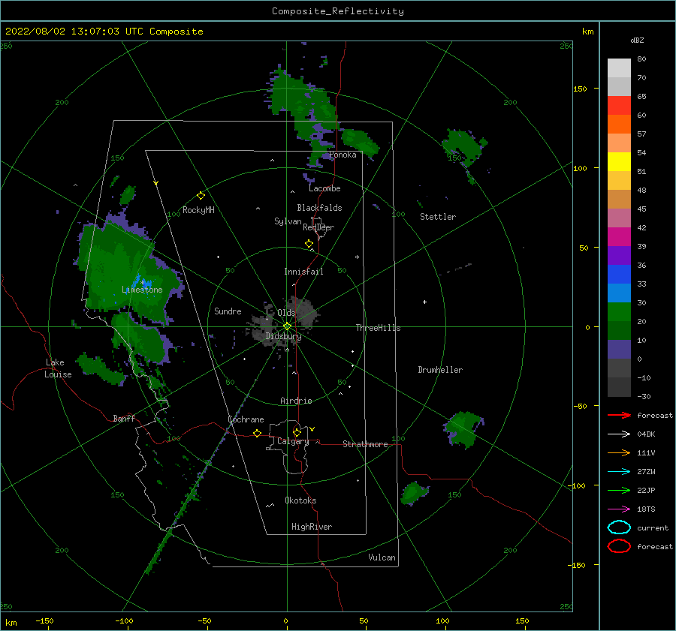Screen dimensions: 676x631
Task: Click the Calgary city label
Action: (293, 441)
